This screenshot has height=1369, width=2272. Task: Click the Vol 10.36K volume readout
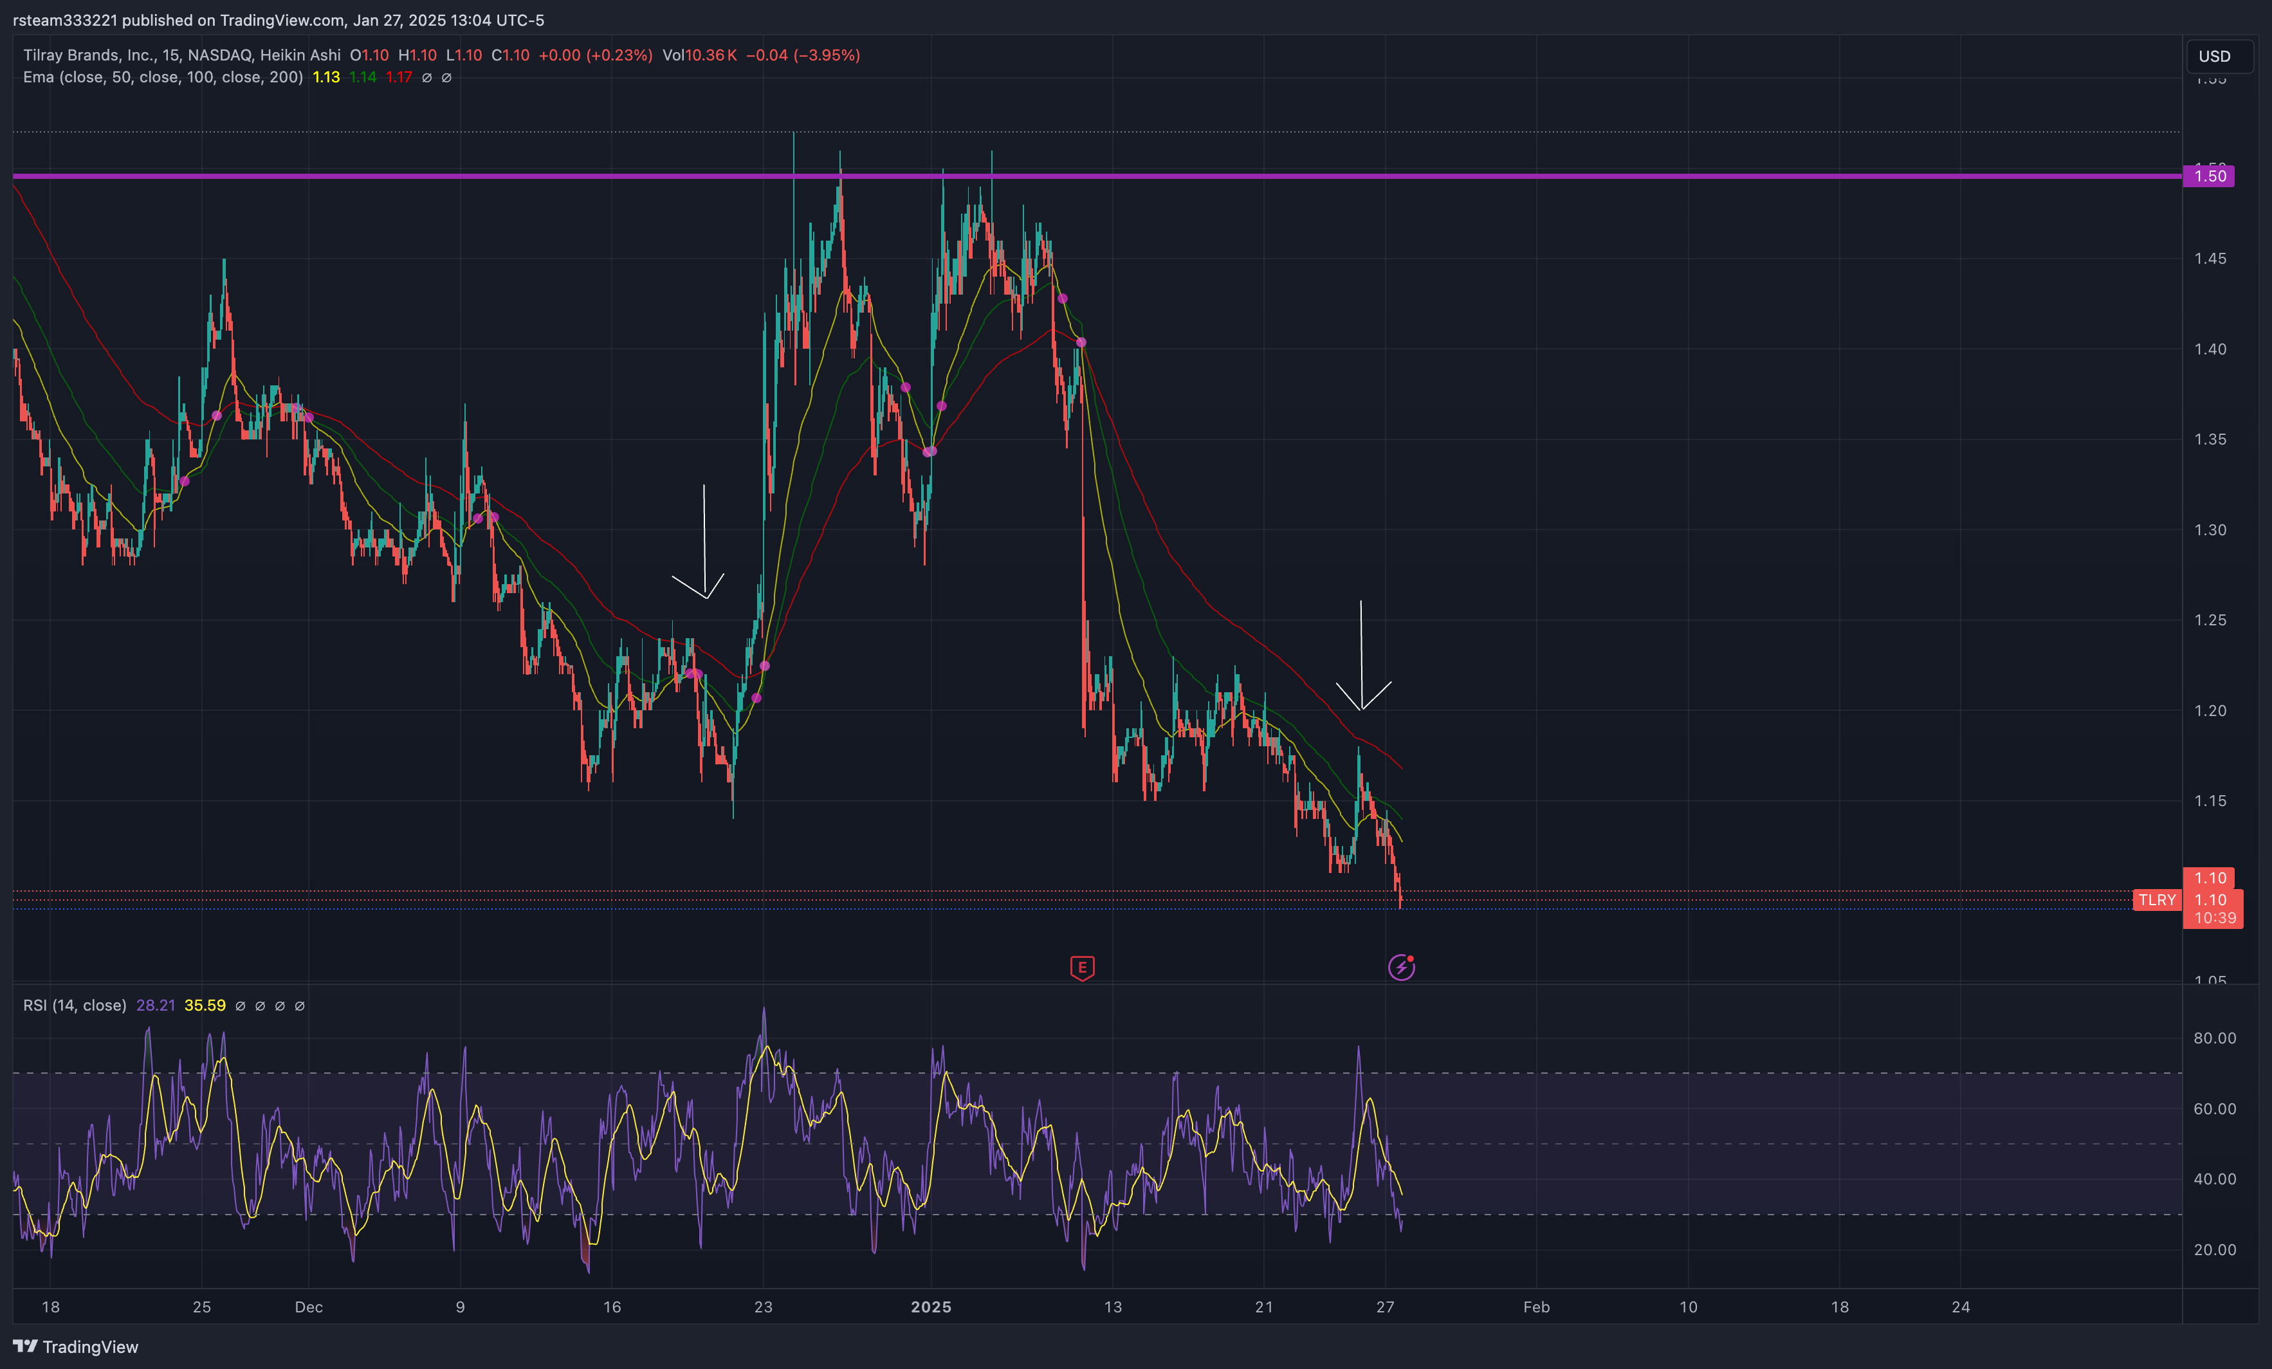699,55
